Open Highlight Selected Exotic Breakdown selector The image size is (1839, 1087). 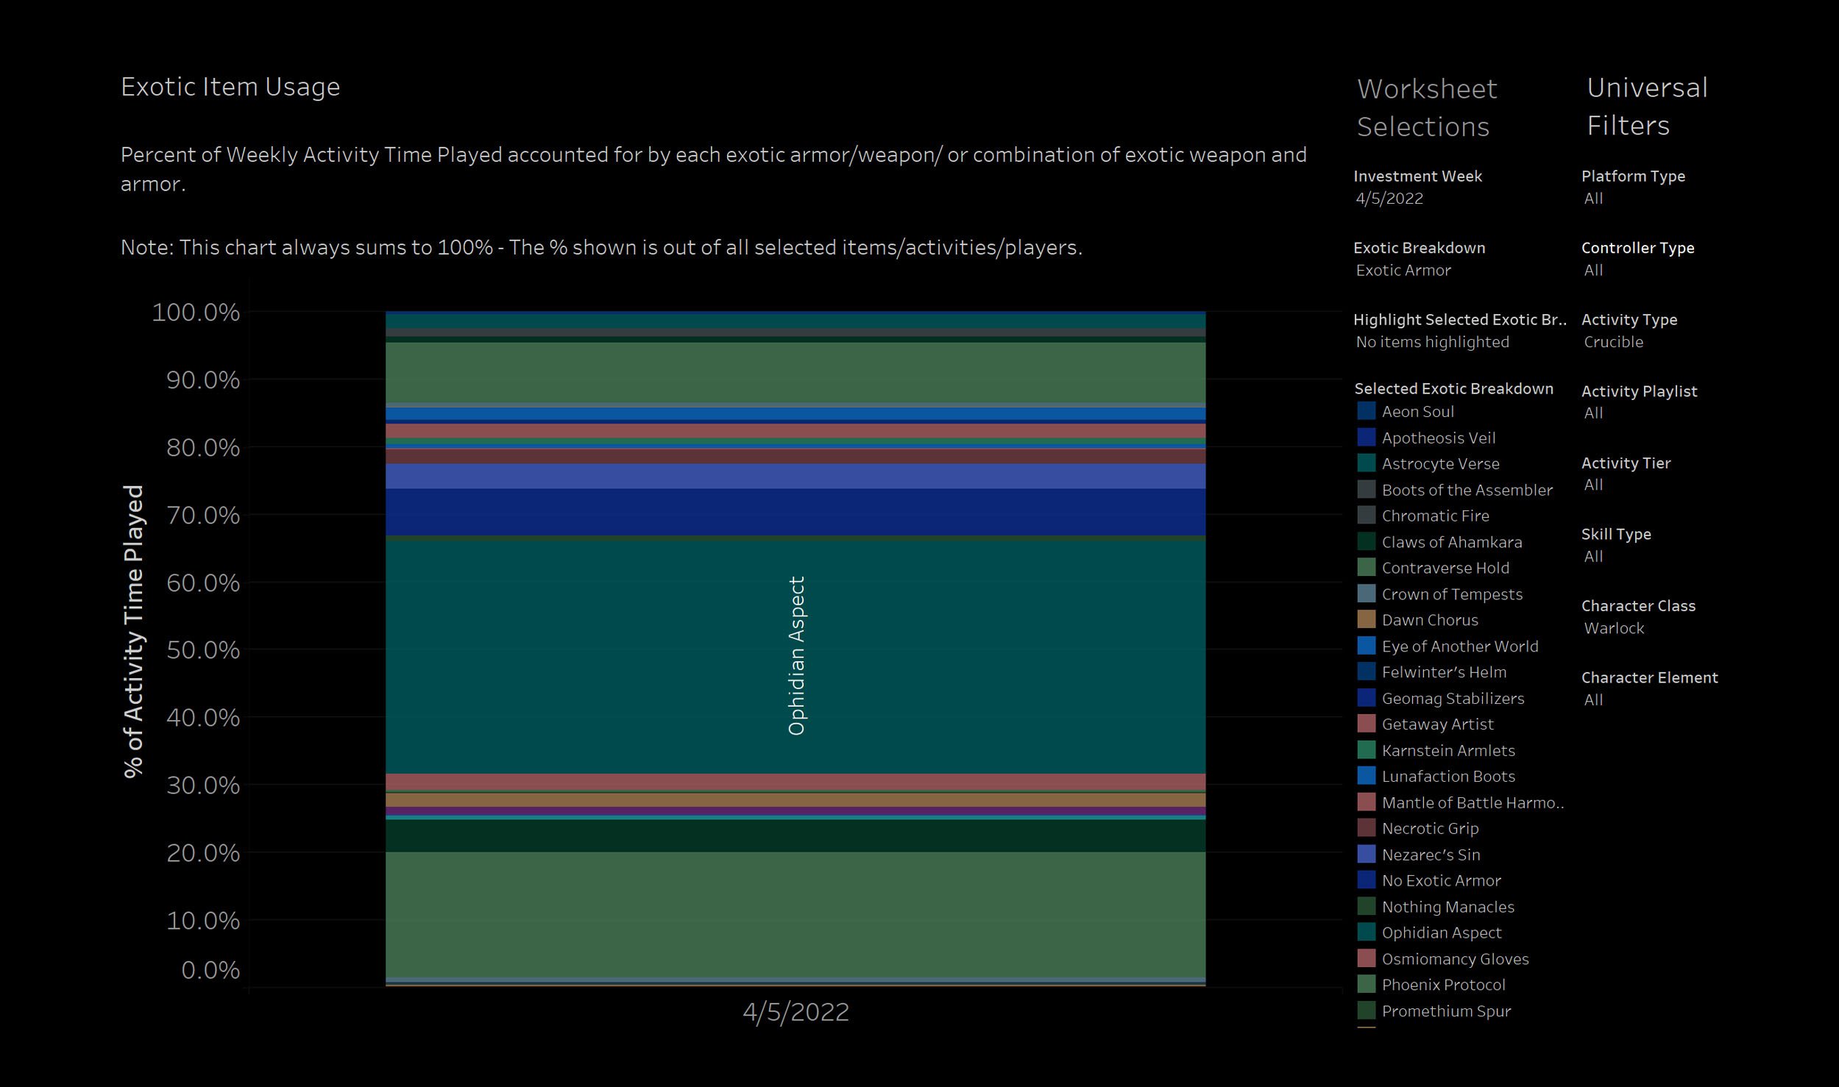click(1432, 342)
